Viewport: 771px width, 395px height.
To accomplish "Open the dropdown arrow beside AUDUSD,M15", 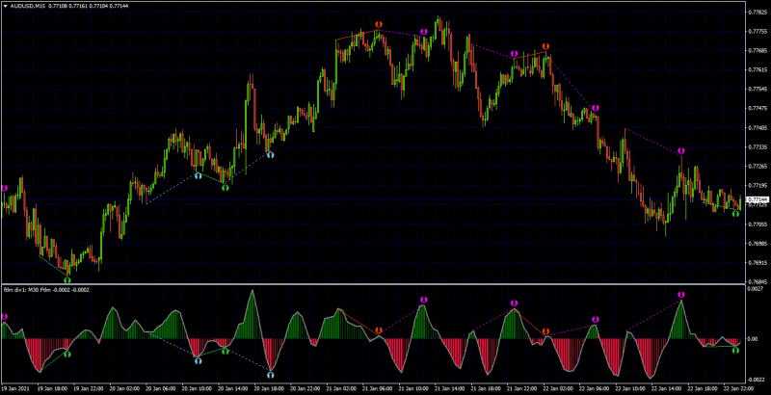I will [x=6, y=7].
